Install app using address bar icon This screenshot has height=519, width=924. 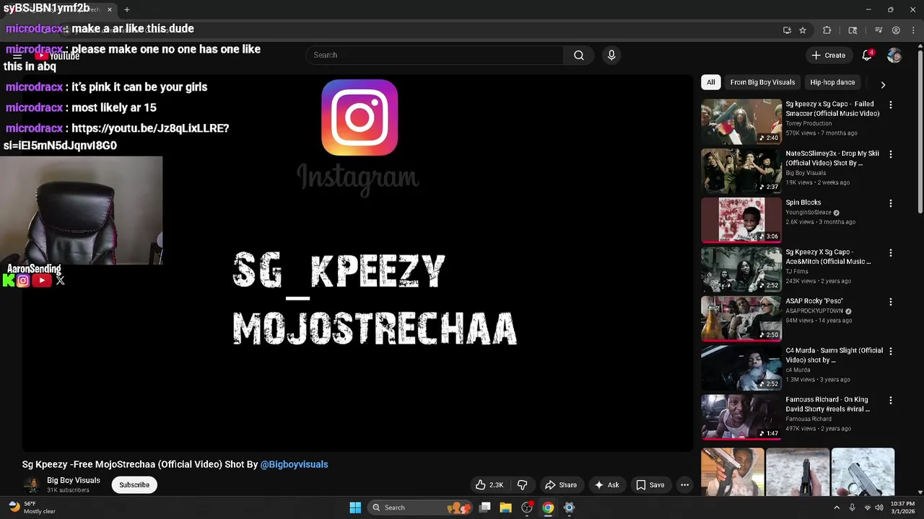click(x=787, y=30)
